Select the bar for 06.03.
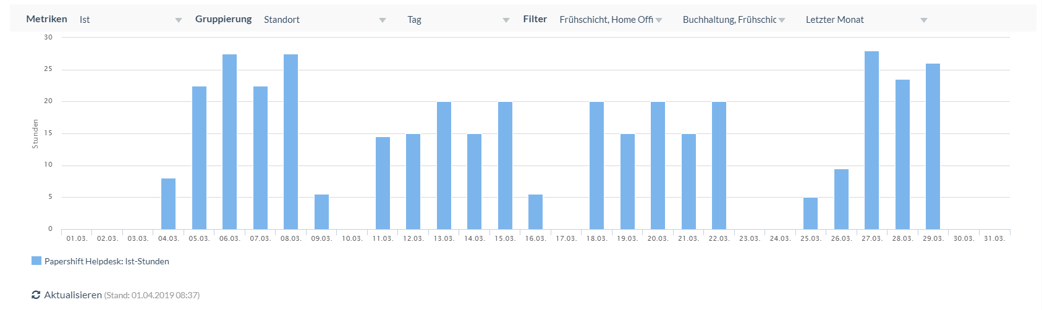 click(229, 142)
